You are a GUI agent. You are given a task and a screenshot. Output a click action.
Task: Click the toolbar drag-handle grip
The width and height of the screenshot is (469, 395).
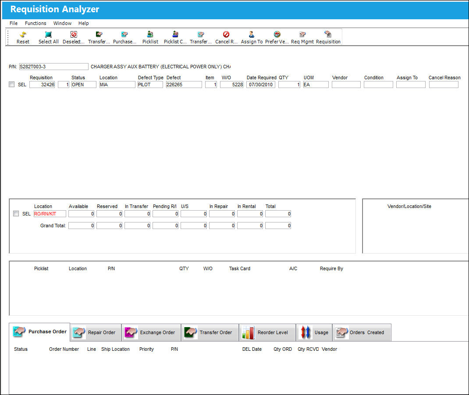8,37
